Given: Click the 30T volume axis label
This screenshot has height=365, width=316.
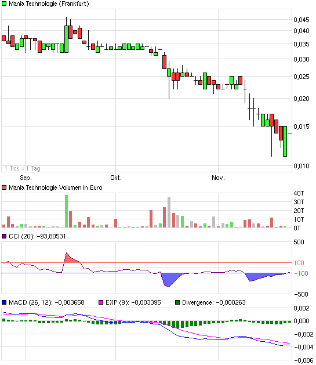Looking at the screenshot, I should pos(299,202).
